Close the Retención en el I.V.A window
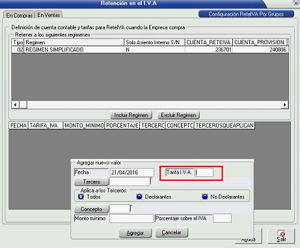 (296, 3)
